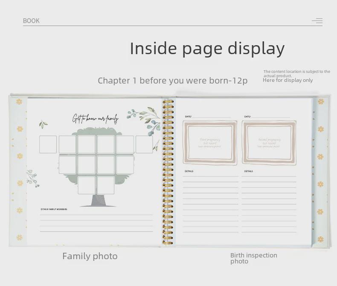The height and width of the screenshot is (286, 337).
Task: Click the small green leaf sprig beside the title
Action: click(43, 124)
